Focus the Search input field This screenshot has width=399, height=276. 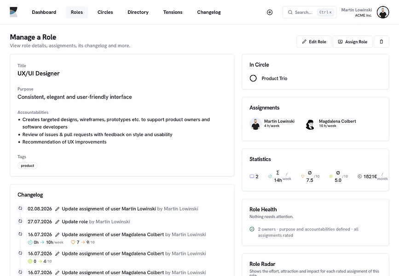(x=309, y=12)
